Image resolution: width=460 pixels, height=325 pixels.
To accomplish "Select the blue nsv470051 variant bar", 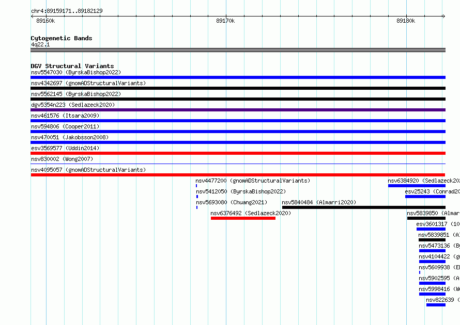I will click(x=238, y=142).
